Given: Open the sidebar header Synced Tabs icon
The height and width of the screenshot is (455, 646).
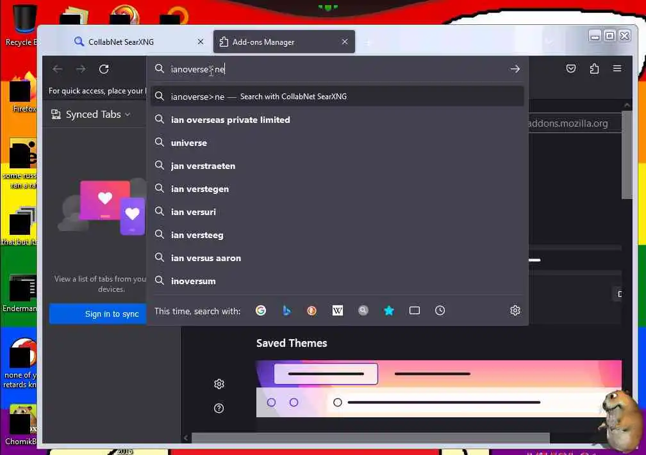Looking at the screenshot, I should tap(56, 115).
